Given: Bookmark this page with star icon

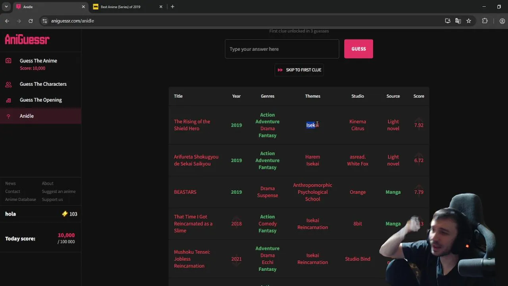Looking at the screenshot, I should [469, 21].
